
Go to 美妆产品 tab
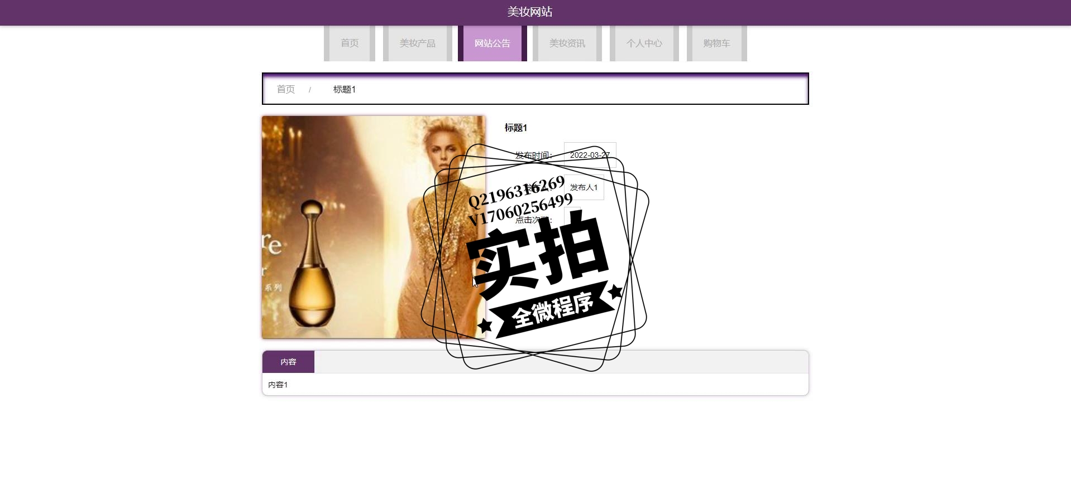point(418,43)
